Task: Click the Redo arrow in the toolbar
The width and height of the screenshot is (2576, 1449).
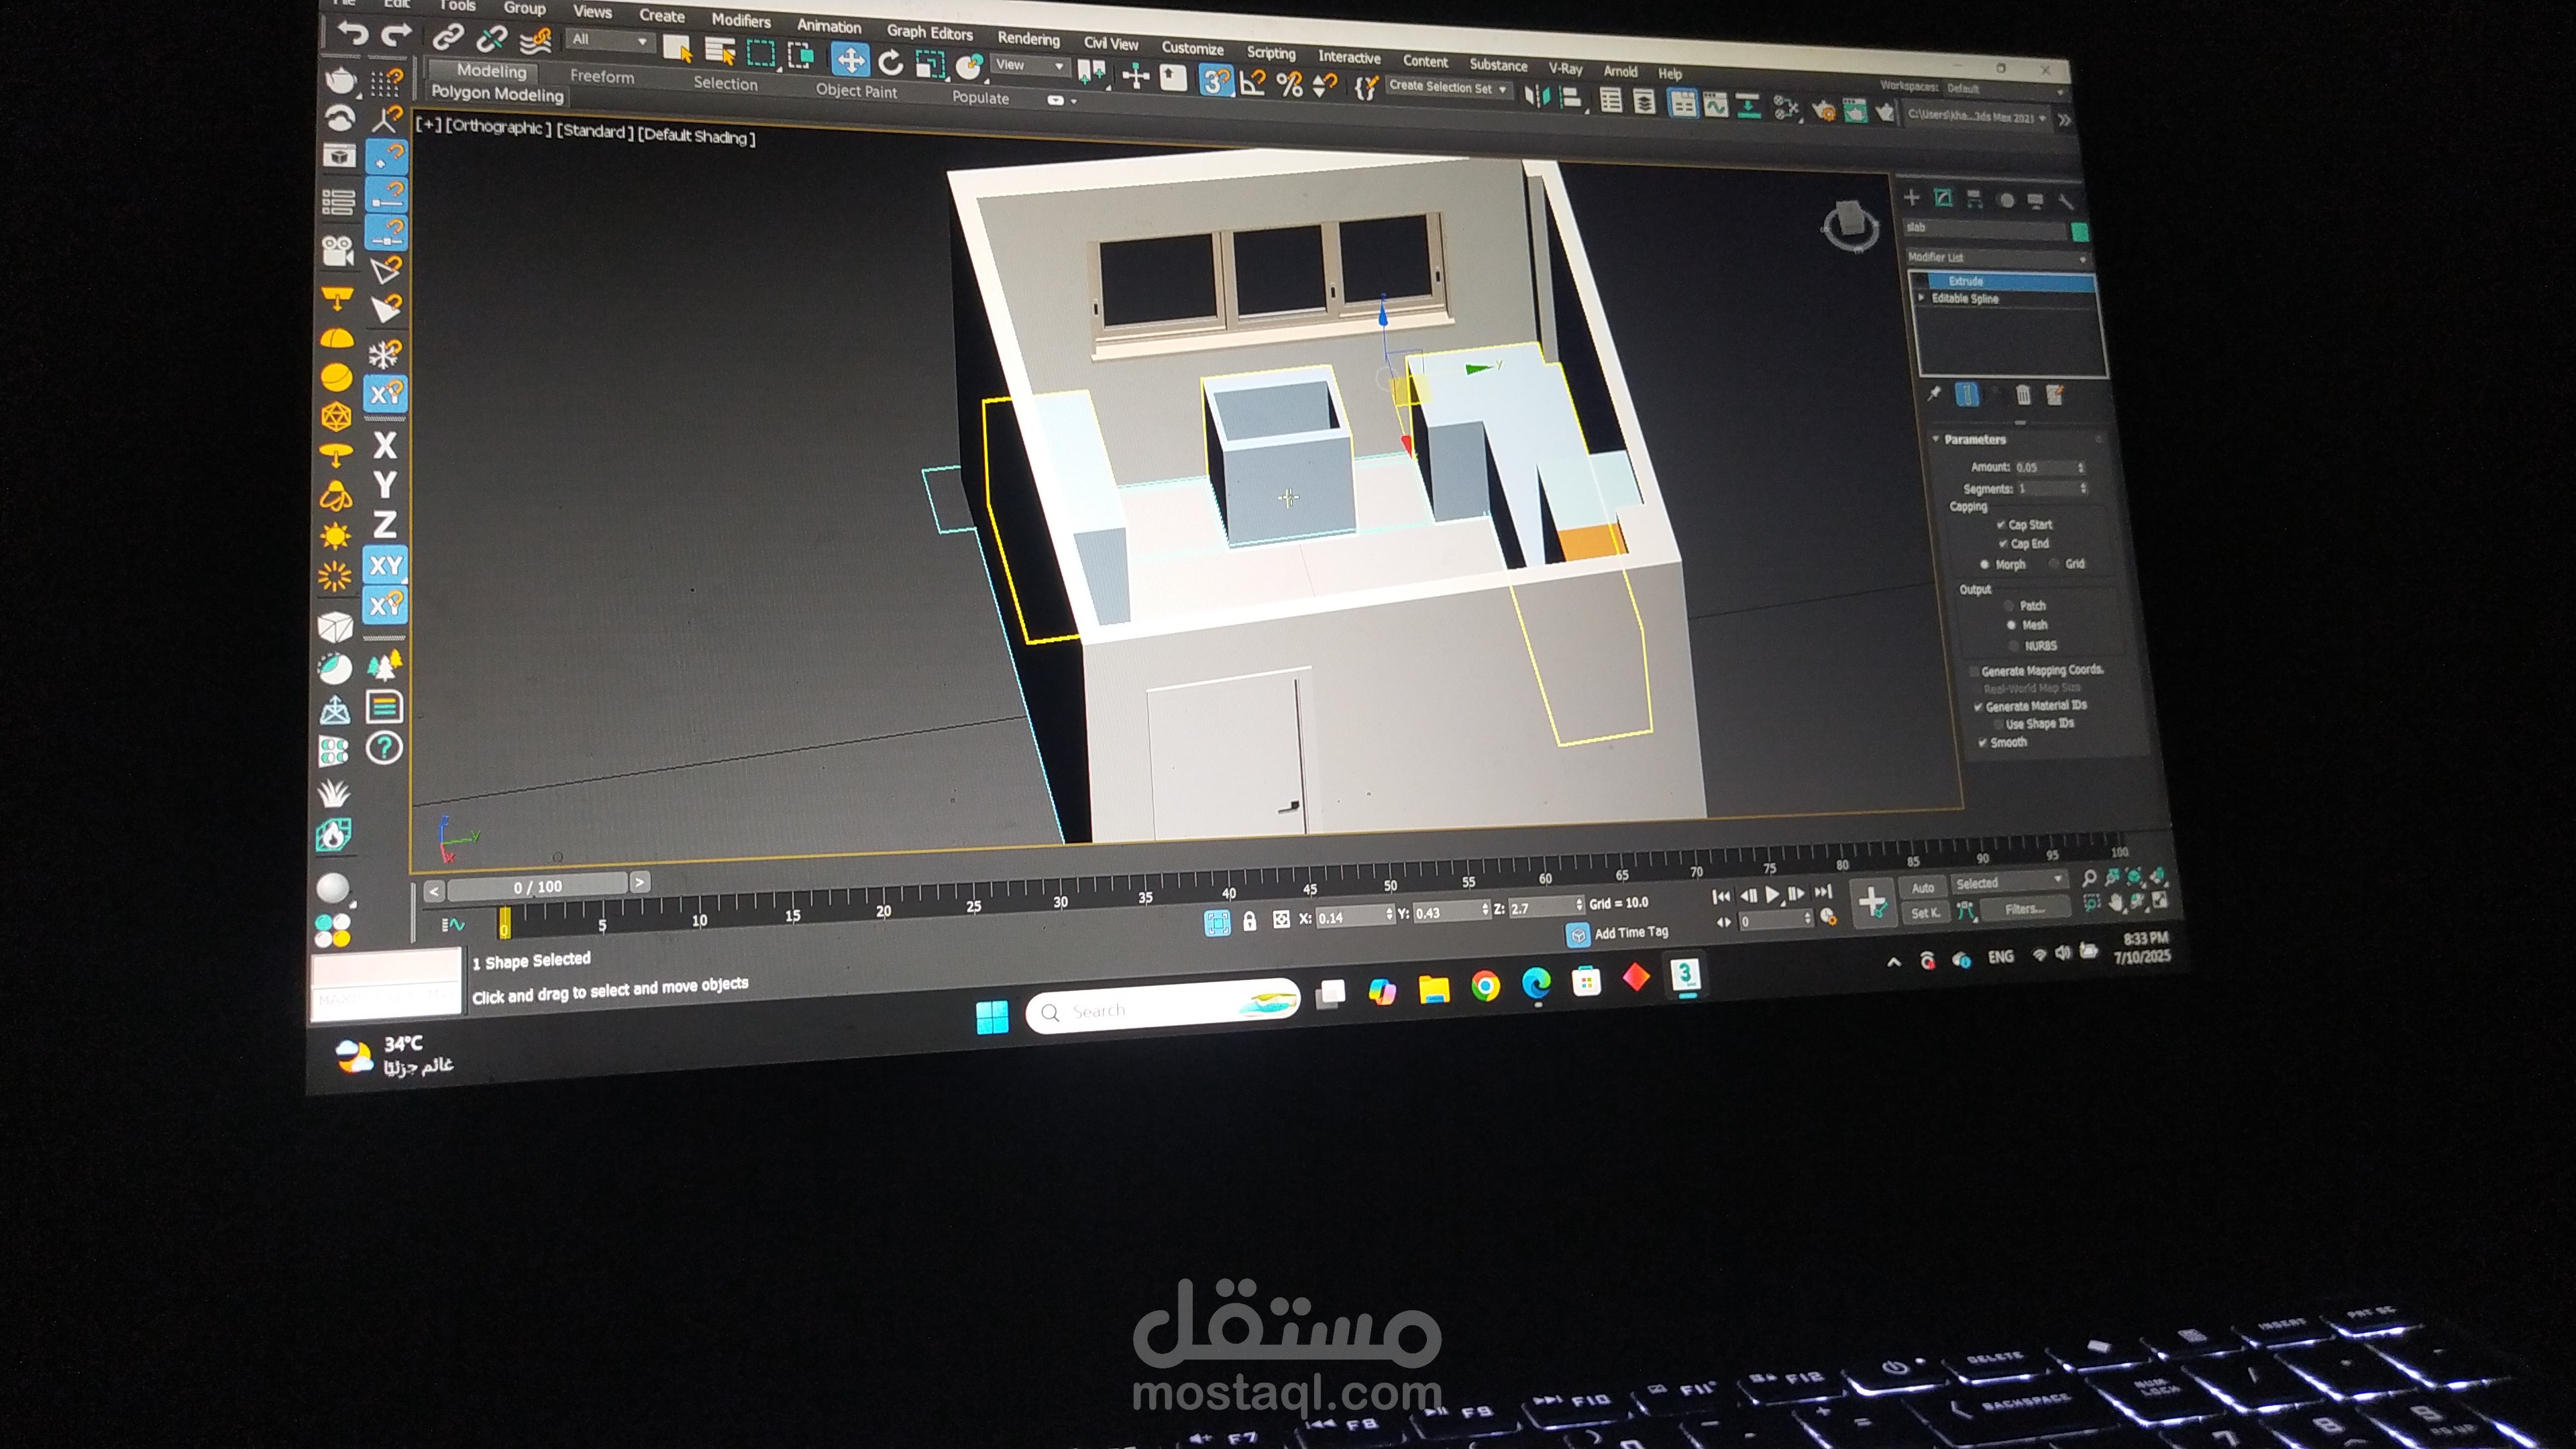Action: (x=397, y=35)
